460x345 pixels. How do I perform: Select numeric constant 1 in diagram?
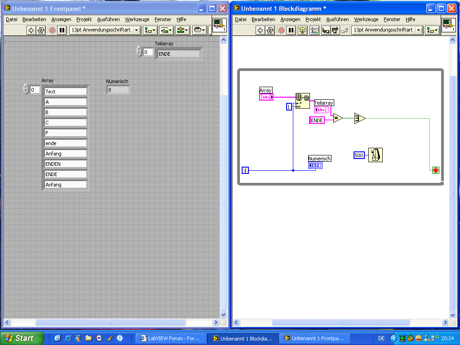289,107
